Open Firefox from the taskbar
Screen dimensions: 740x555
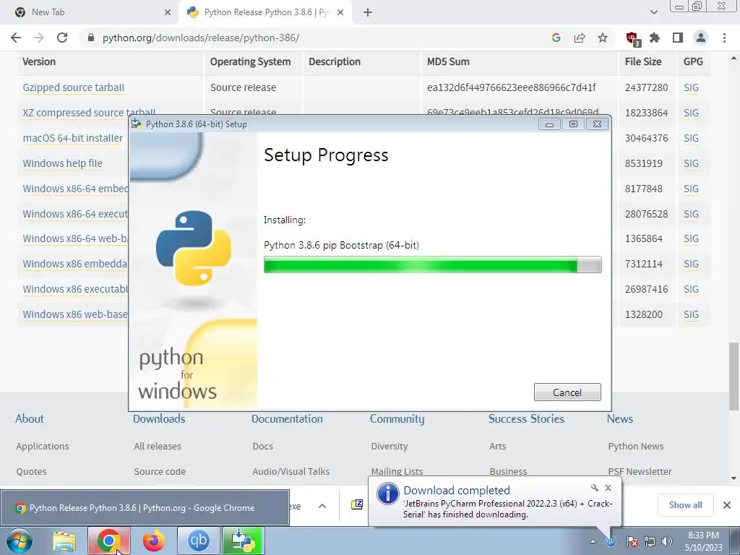pos(154,541)
